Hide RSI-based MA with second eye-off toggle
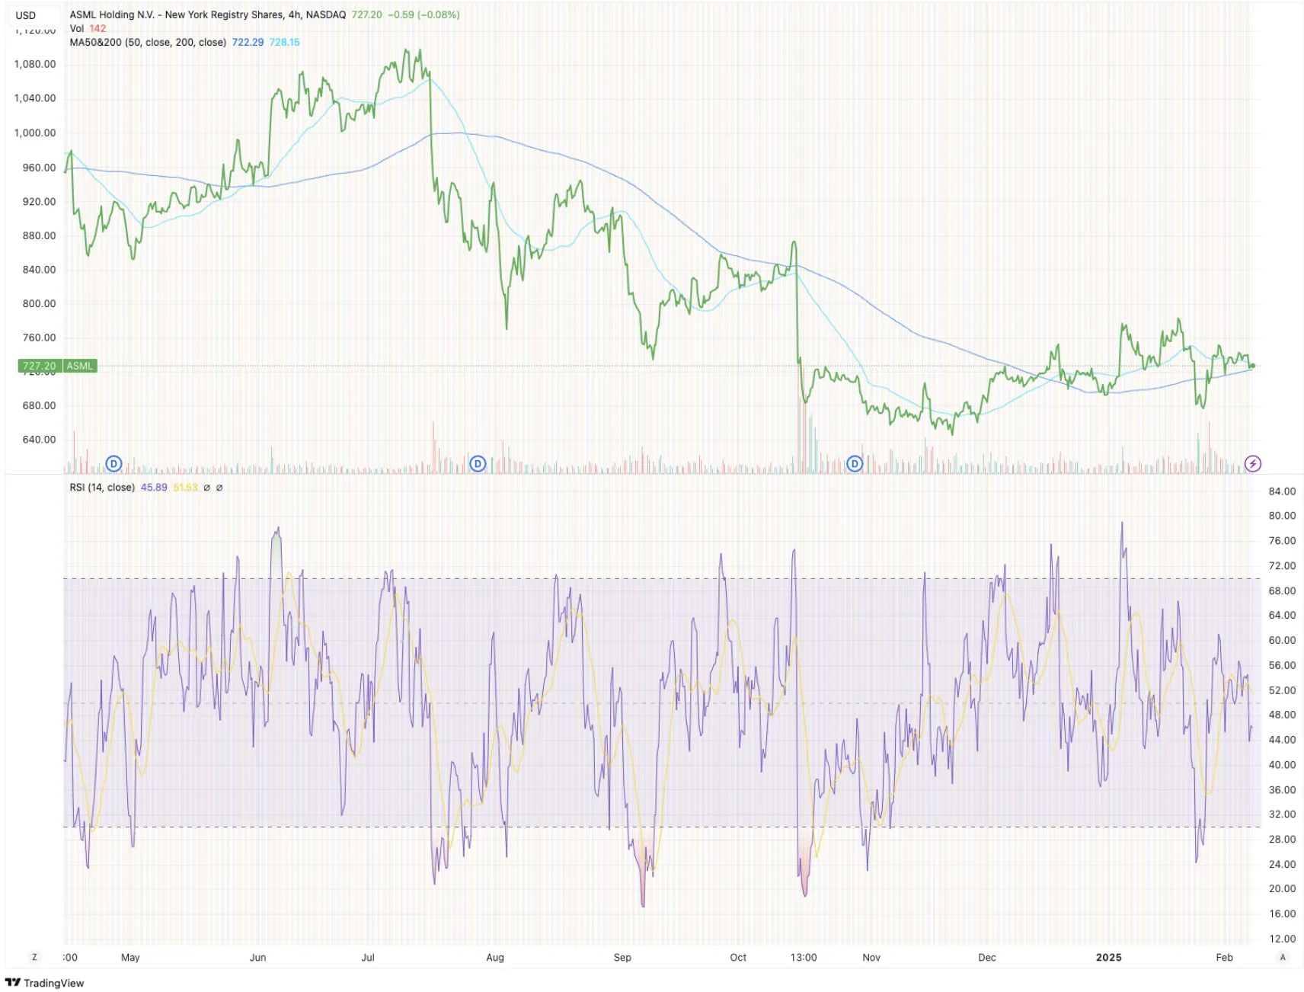The width and height of the screenshot is (1304, 992). [220, 487]
